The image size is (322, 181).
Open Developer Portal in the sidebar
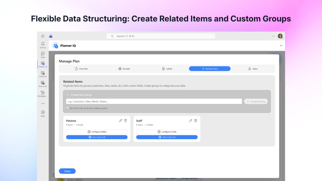[x=43, y=94]
